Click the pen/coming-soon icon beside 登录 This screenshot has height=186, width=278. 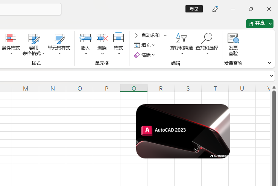(x=215, y=9)
